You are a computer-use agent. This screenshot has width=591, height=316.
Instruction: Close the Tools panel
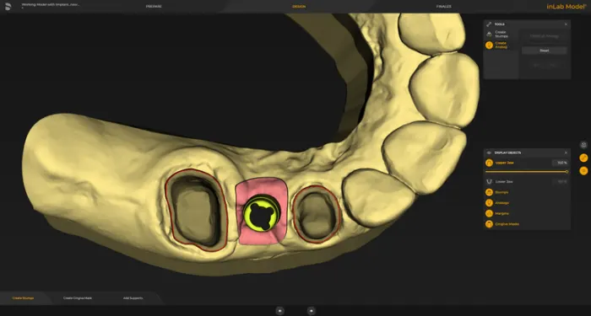coord(566,24)
